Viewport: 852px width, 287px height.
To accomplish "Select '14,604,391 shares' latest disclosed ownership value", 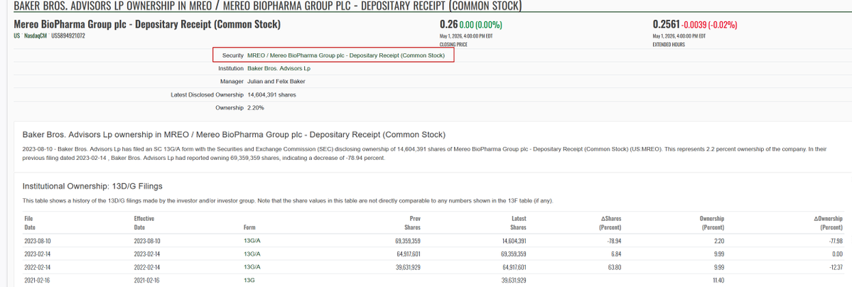I will coord(271,94).
